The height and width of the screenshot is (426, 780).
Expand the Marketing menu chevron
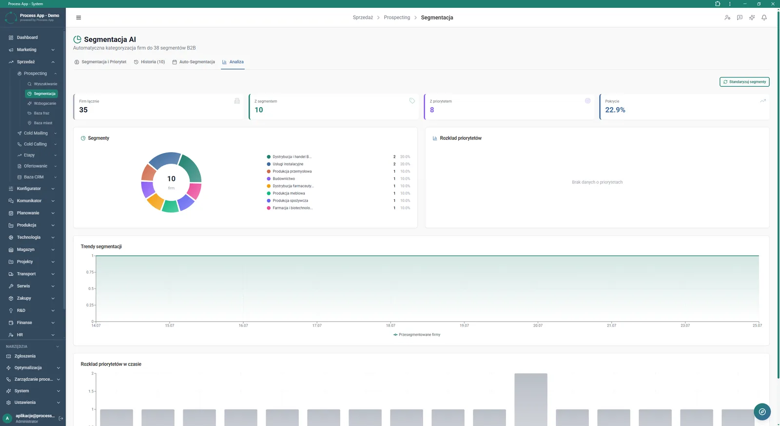[x=53, y=50]
